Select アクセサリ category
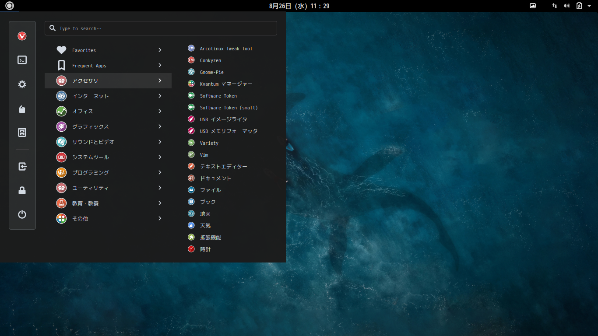Image resolution: width=598 pixels, height=336 pixels. [108, 81]
